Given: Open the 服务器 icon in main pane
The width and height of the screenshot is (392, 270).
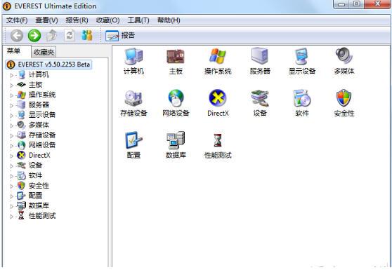Looking at the screenshot, I should coord(260,56).
